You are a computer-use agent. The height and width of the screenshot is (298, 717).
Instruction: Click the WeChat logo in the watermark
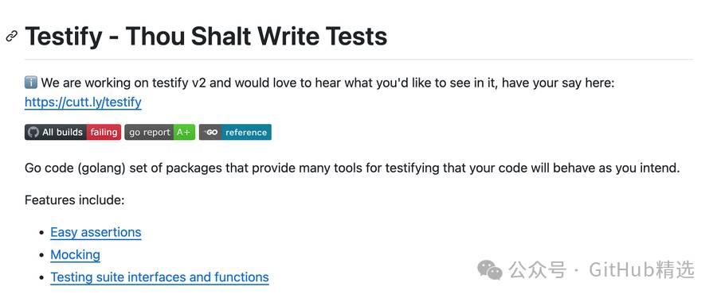[x=490, y=271]
